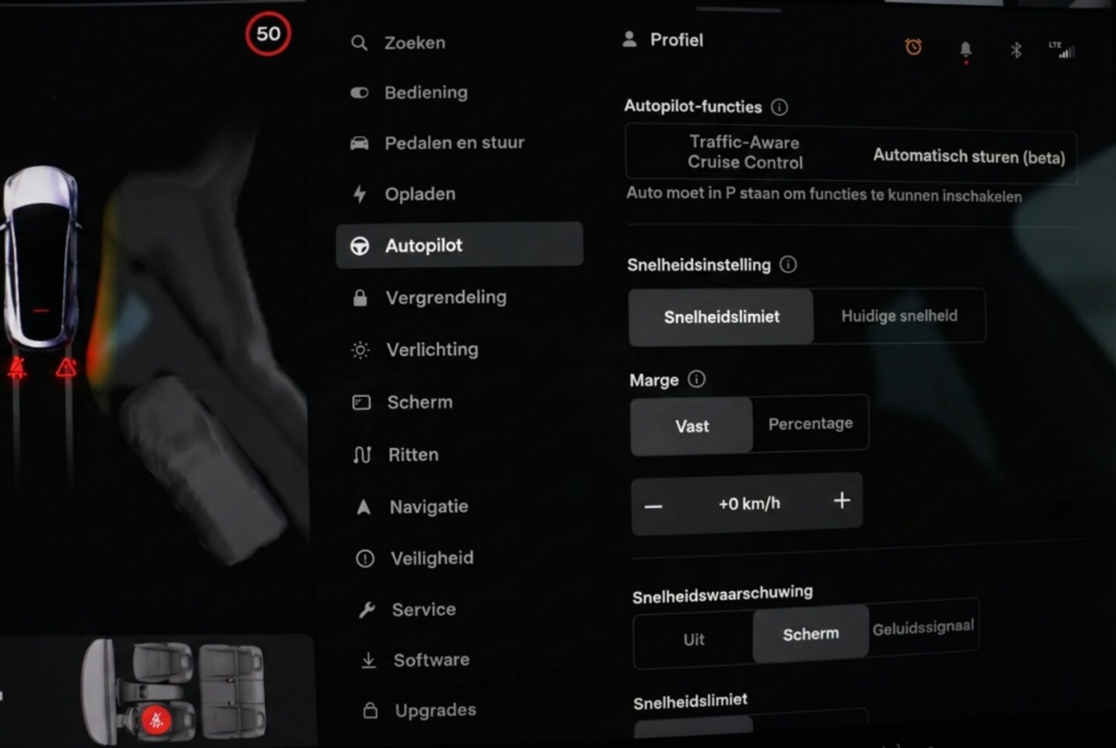Show info icon next to Snelheidsinstelling
Image resolution: width=1116 pixels, height=748 pixels.
[788, 265]
